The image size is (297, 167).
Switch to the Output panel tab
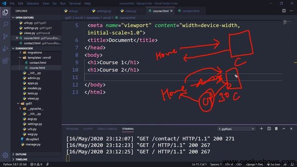coord(88,129)
